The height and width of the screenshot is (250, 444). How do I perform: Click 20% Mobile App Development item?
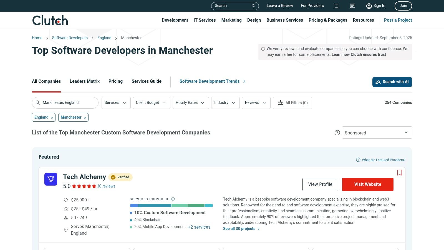(160, 227)
